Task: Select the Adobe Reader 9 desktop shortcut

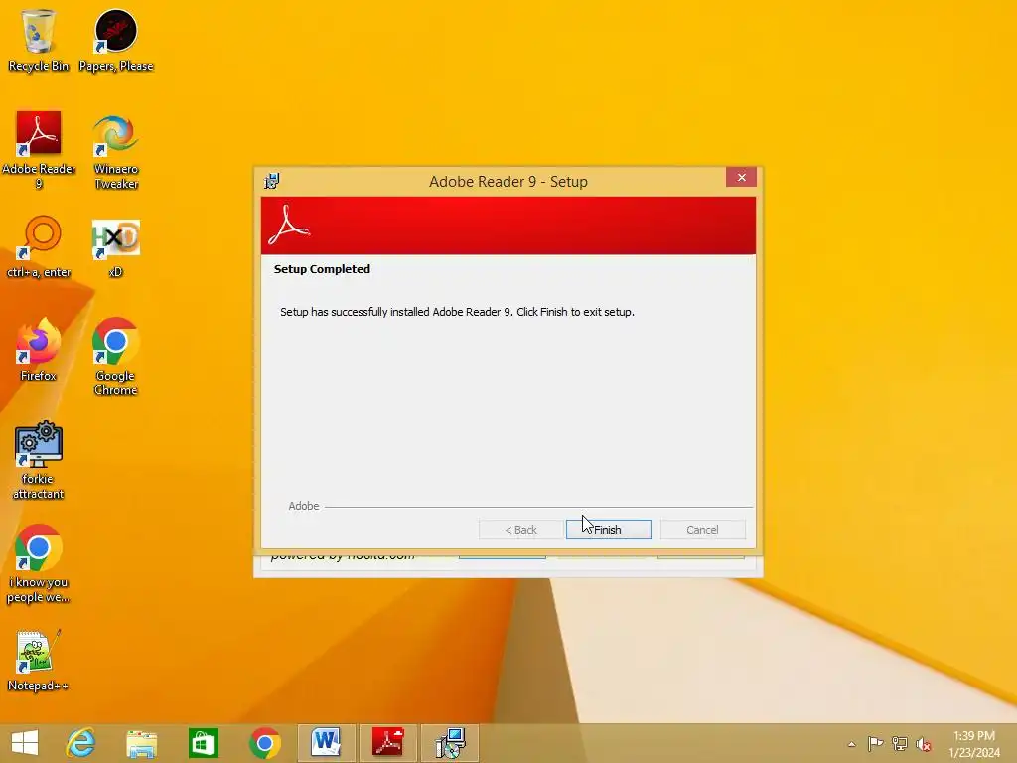Action: (39, 151)
